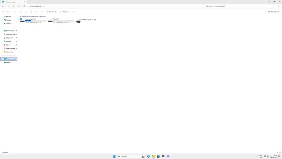Click the Cut scissors toolbar icon
Screen dimensions: 282x159
pyautogui.click(x=15, y=12)
